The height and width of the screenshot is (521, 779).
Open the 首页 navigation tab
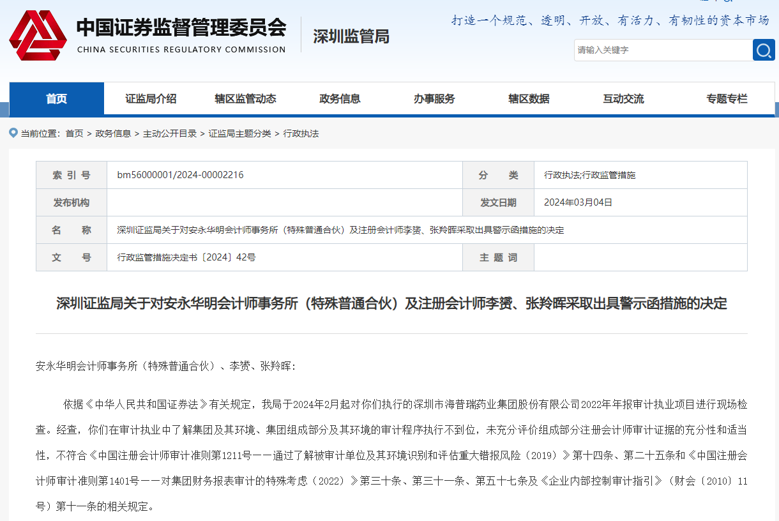click(x=56, y=98)
